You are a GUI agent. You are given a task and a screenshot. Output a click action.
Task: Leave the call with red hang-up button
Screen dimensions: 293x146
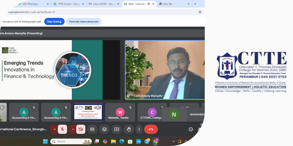pyautogui.click(x=151, y=129)
